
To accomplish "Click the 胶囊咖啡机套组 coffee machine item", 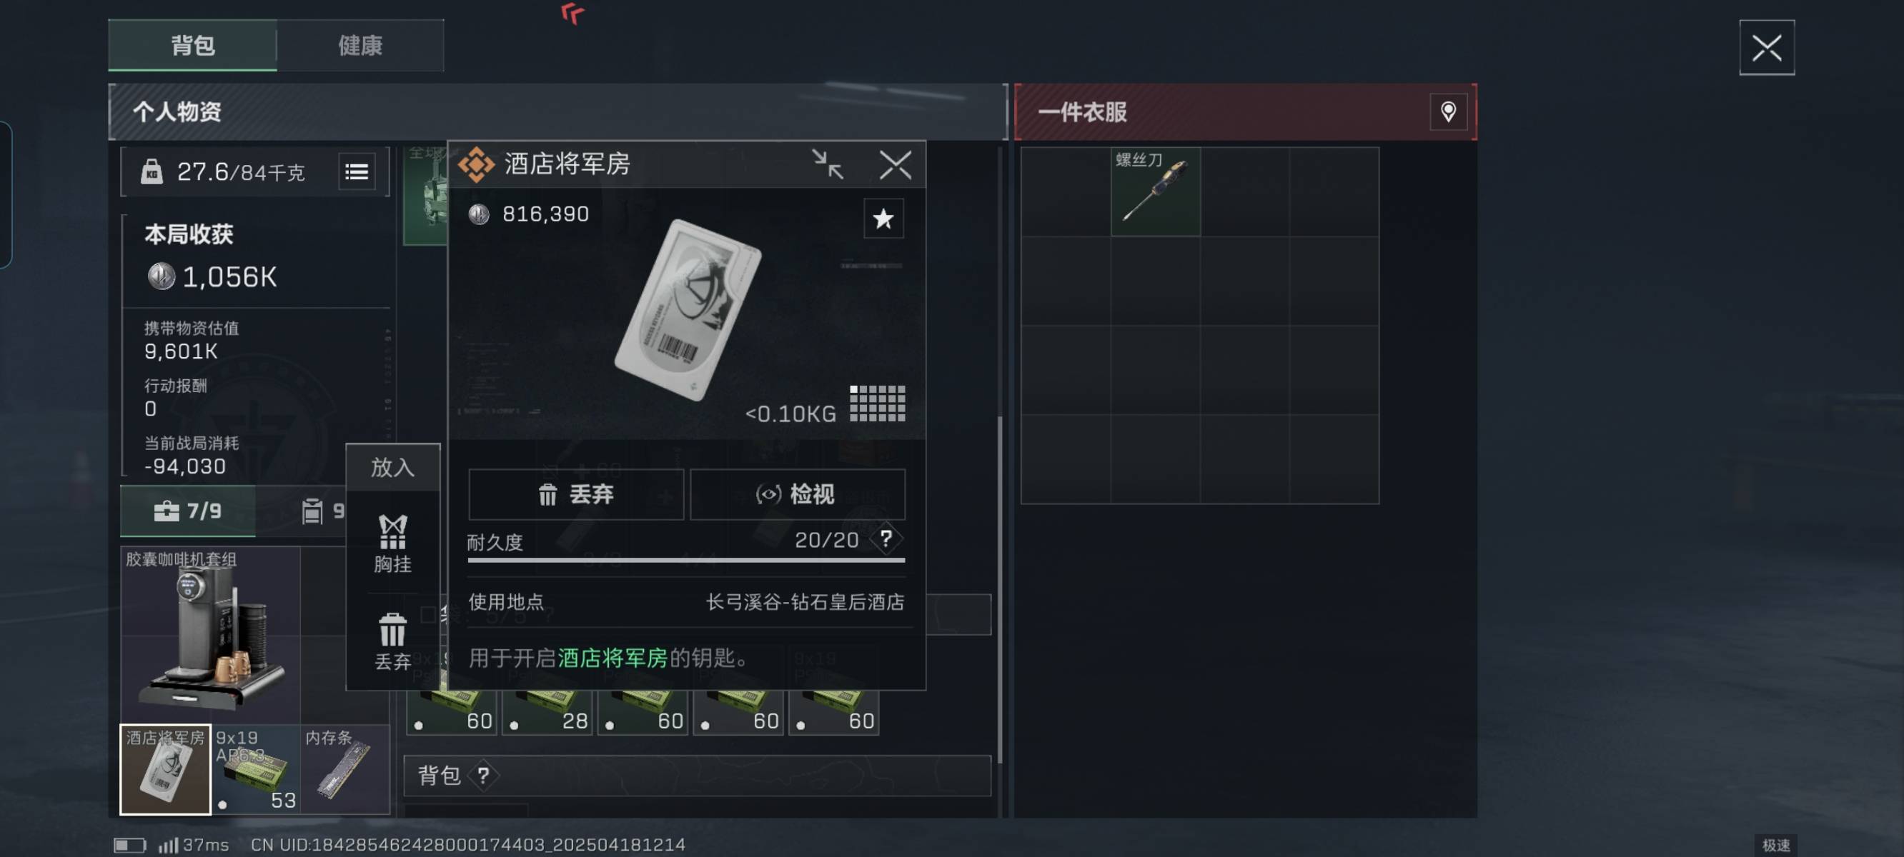I will [211, 635].
